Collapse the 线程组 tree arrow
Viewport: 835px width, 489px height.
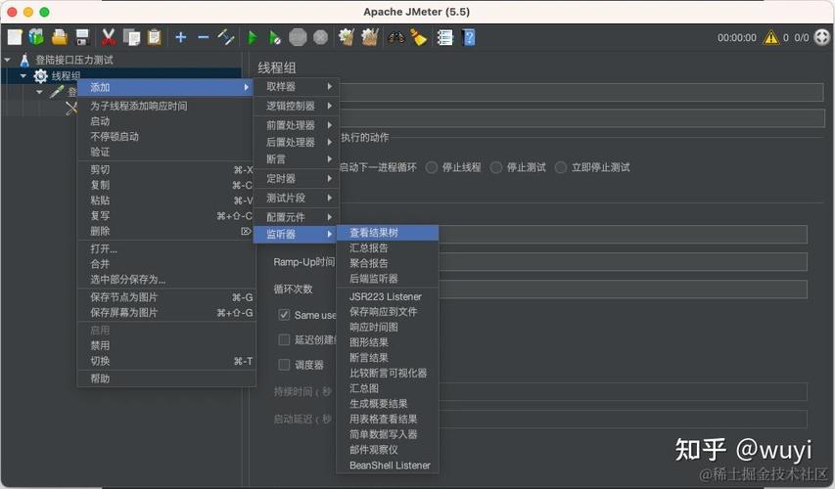pyautogui.click(x=23, y=76)
